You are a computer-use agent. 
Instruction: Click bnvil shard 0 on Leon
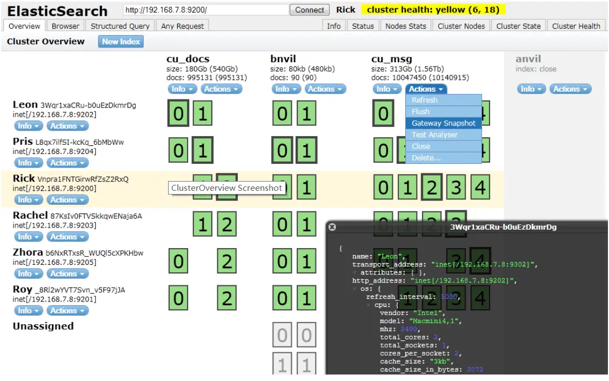[283, 113]
